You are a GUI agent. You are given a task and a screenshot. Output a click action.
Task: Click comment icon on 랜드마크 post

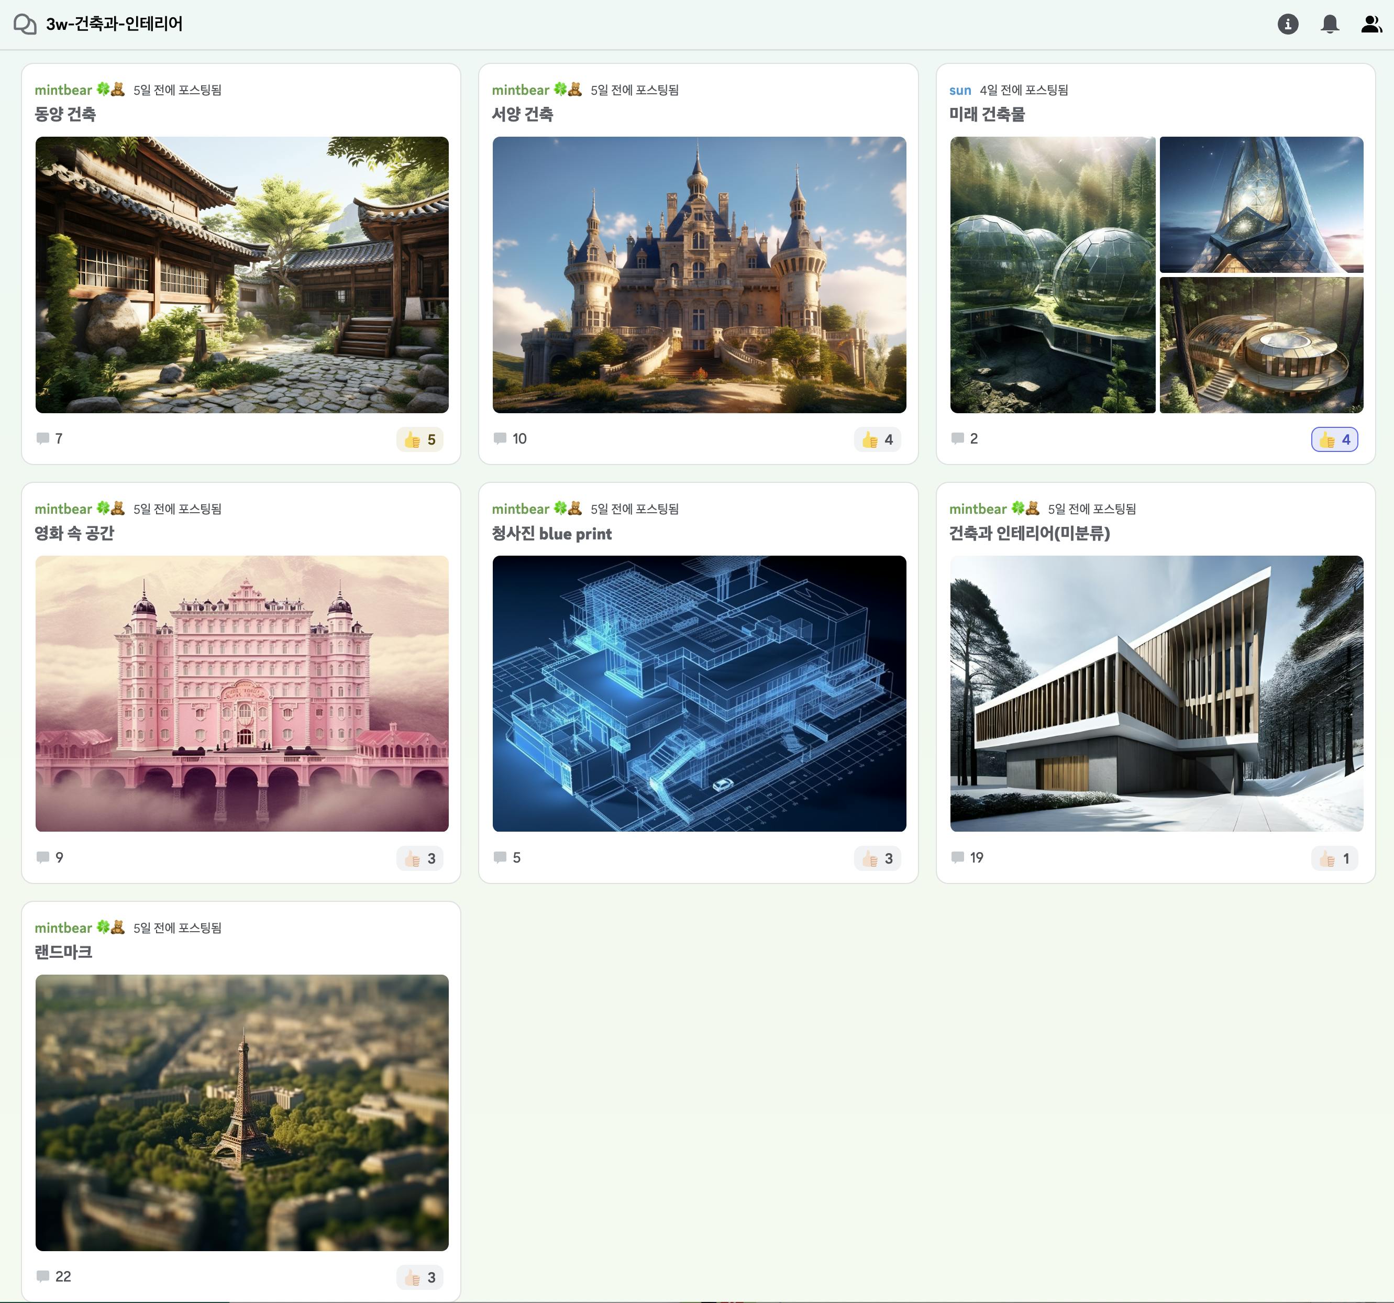43,1276
